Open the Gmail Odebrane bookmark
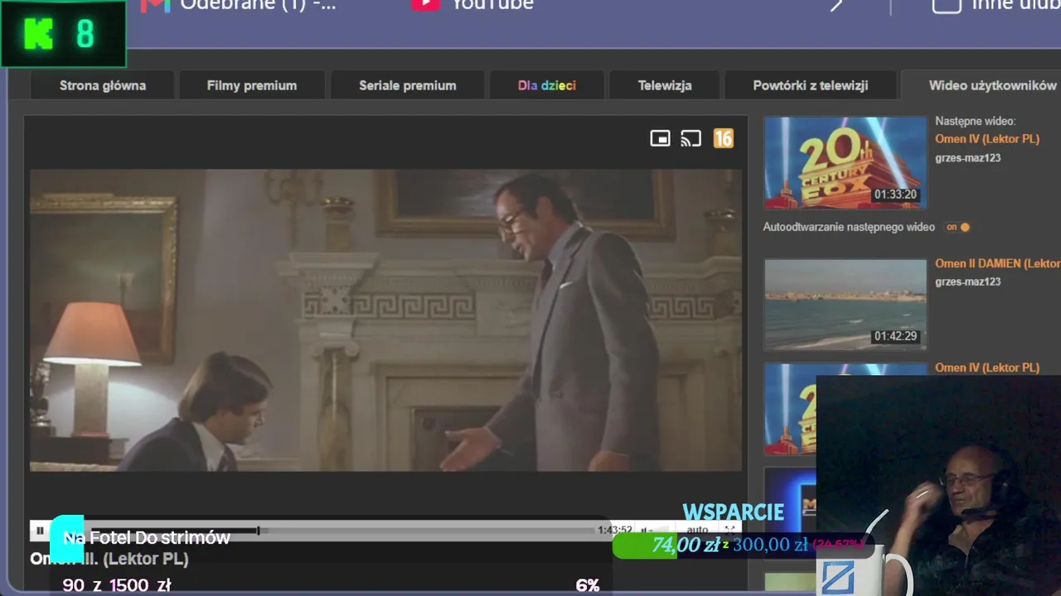The height and width of the screenshot is (596, 1061). coord(239,5)
